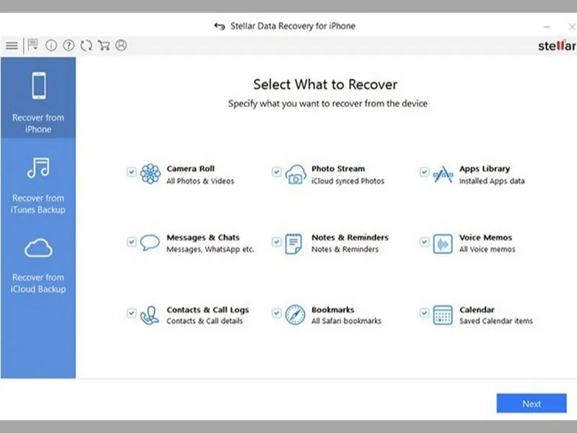577x433 pixels.
Task: Click the Bookmarks compass icon
Action: 295,315
